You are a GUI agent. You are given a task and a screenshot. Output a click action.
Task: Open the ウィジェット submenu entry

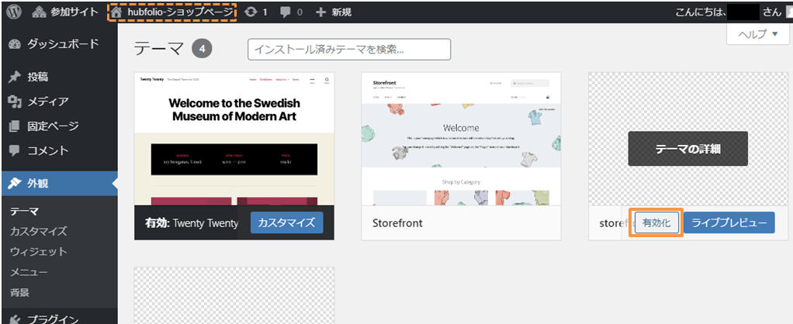click(39, 252)
